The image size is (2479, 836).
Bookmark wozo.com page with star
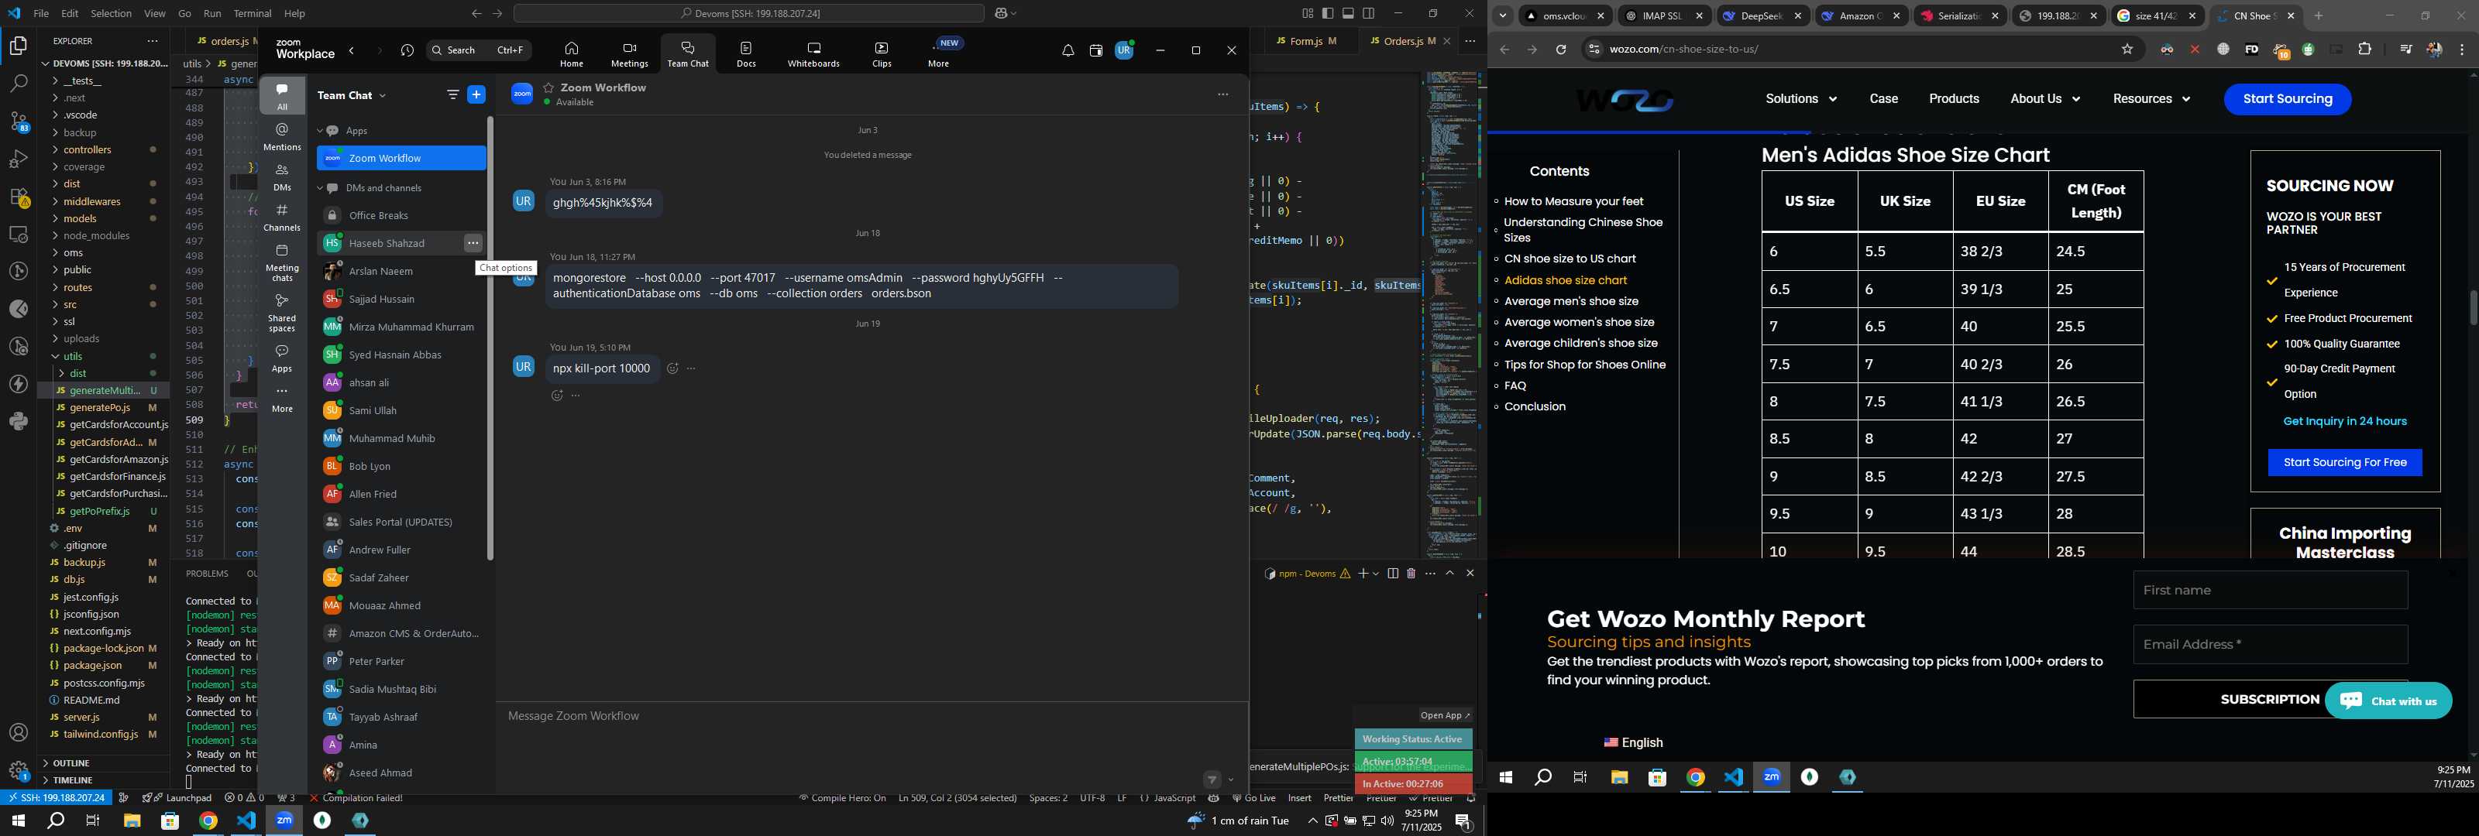[2127, 49]
